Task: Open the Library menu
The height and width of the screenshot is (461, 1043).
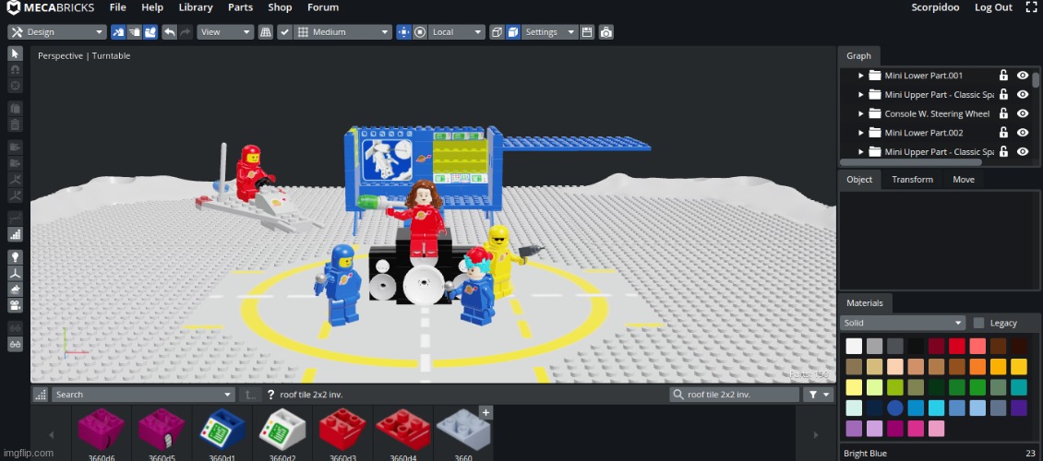Action: (x=196, y=7)
